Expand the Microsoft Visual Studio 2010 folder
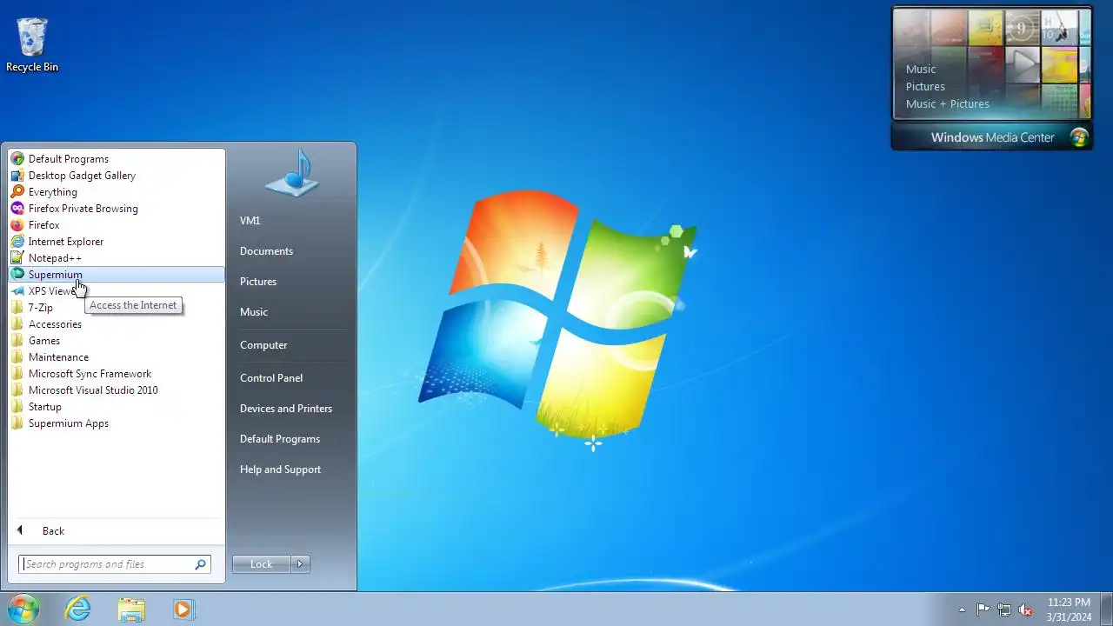The image size is (1113, 626). (x=117, y=390)
